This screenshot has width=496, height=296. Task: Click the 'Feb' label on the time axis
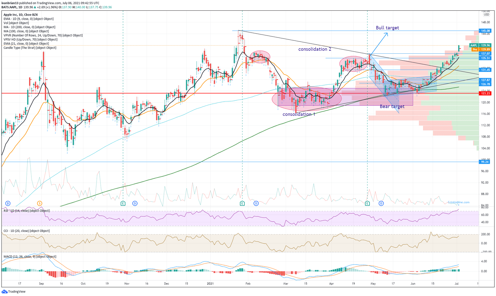tap(248, 284)
